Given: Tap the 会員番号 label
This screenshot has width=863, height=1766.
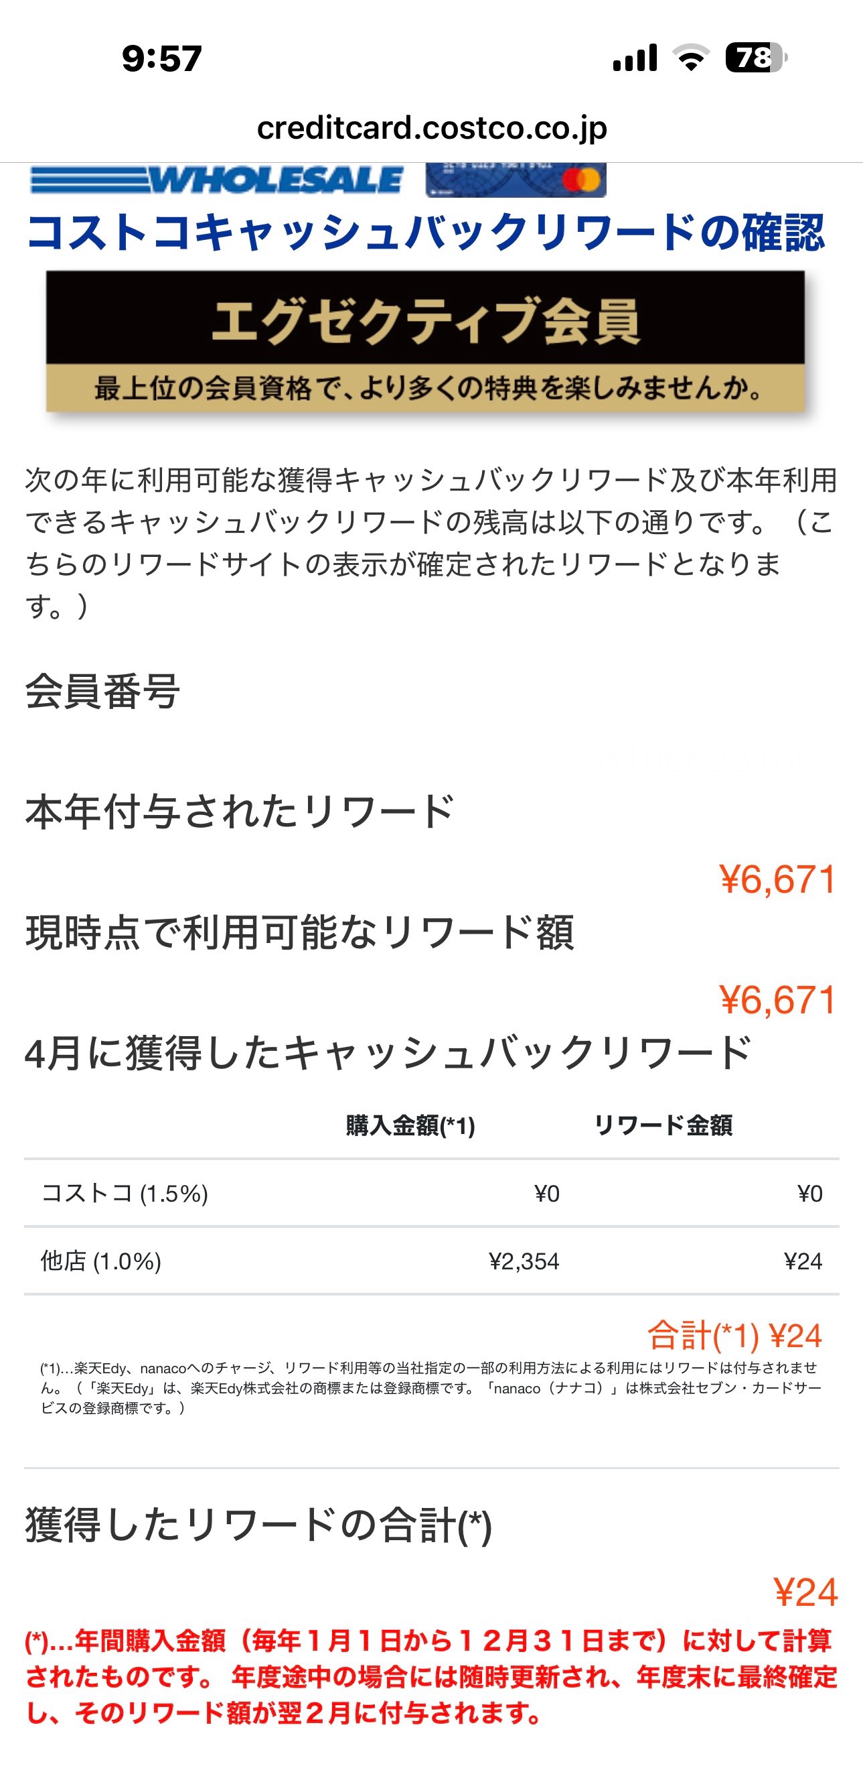Looking at the screenshot, I should (x=102, y=691).
